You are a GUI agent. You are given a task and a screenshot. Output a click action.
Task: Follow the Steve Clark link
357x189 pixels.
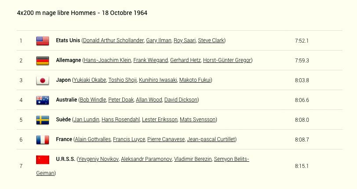click(x=211, y=40)
